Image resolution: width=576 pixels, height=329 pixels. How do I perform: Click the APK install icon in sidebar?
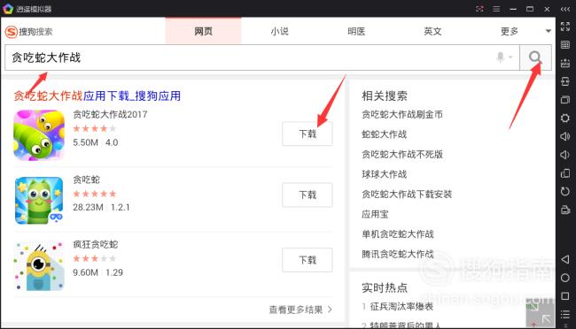(x=565, y=63)
